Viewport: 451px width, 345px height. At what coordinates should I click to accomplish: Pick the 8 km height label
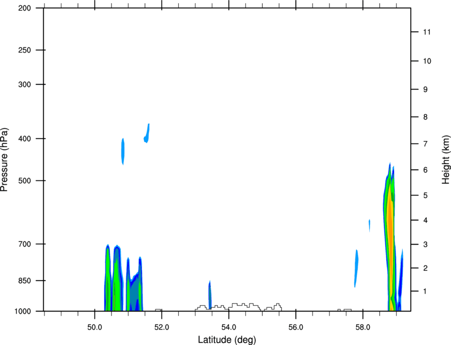point(426,117)
